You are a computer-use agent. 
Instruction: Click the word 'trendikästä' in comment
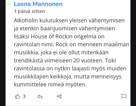pyautogui.click(x=28, y=60)
